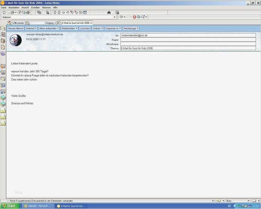Open the Adresse address bar dropdown arrow
The height and width of the screenshot is (209, 261).
pos(114,17)
